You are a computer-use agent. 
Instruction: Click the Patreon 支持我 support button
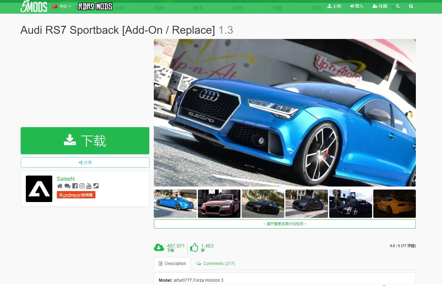coord(76,195)
